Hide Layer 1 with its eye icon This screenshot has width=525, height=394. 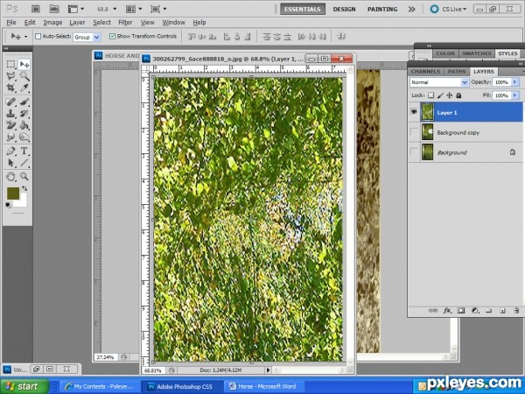pyautogui.click(x=414, y=112)
